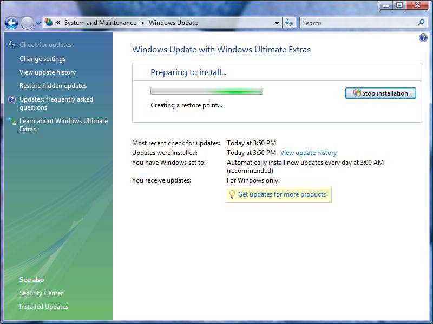Open Updates: frequently asked questions
Screen dimensions: 433x324
[x=56, y=103]
